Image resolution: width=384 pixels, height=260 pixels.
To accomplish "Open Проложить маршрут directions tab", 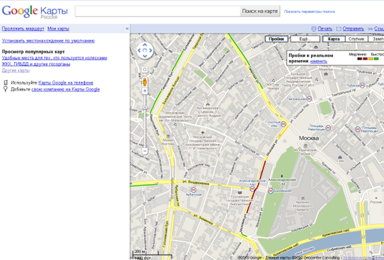I will pyautogui.click(x=23, y=28).
